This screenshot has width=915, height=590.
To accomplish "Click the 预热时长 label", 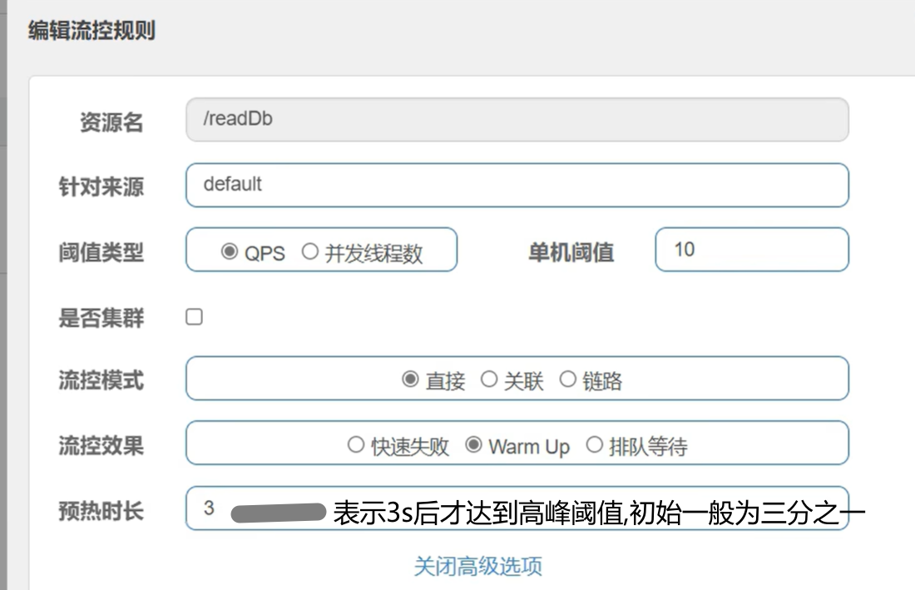I will pyautogui.click(x=101, y=511).
